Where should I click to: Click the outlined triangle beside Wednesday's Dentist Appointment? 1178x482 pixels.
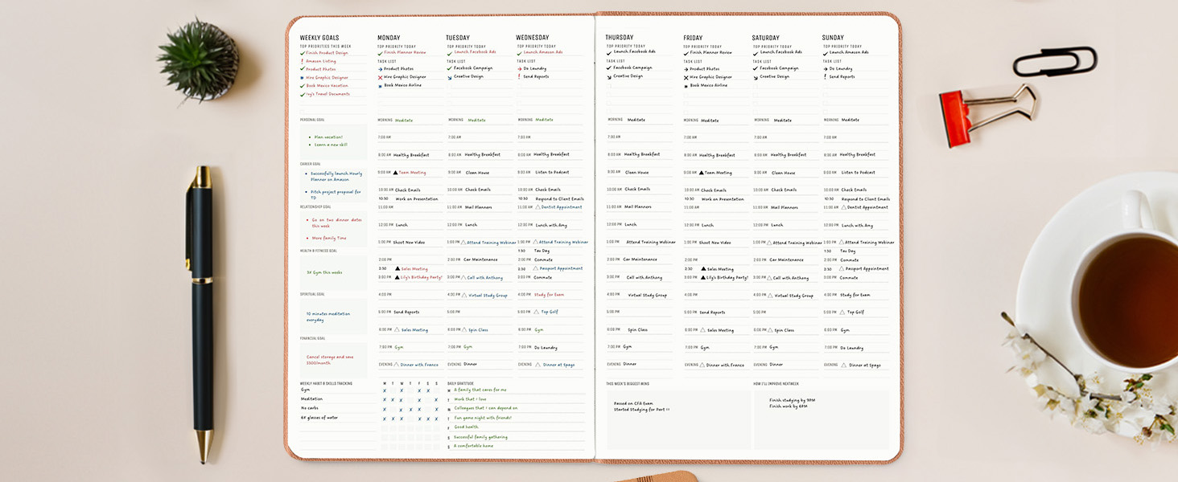538,207
